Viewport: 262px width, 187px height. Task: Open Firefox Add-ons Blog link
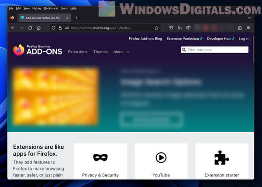[x=145, y=39]
